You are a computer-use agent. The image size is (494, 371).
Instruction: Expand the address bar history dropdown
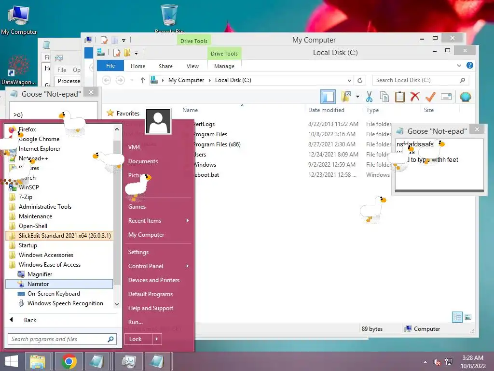(349, 81)
